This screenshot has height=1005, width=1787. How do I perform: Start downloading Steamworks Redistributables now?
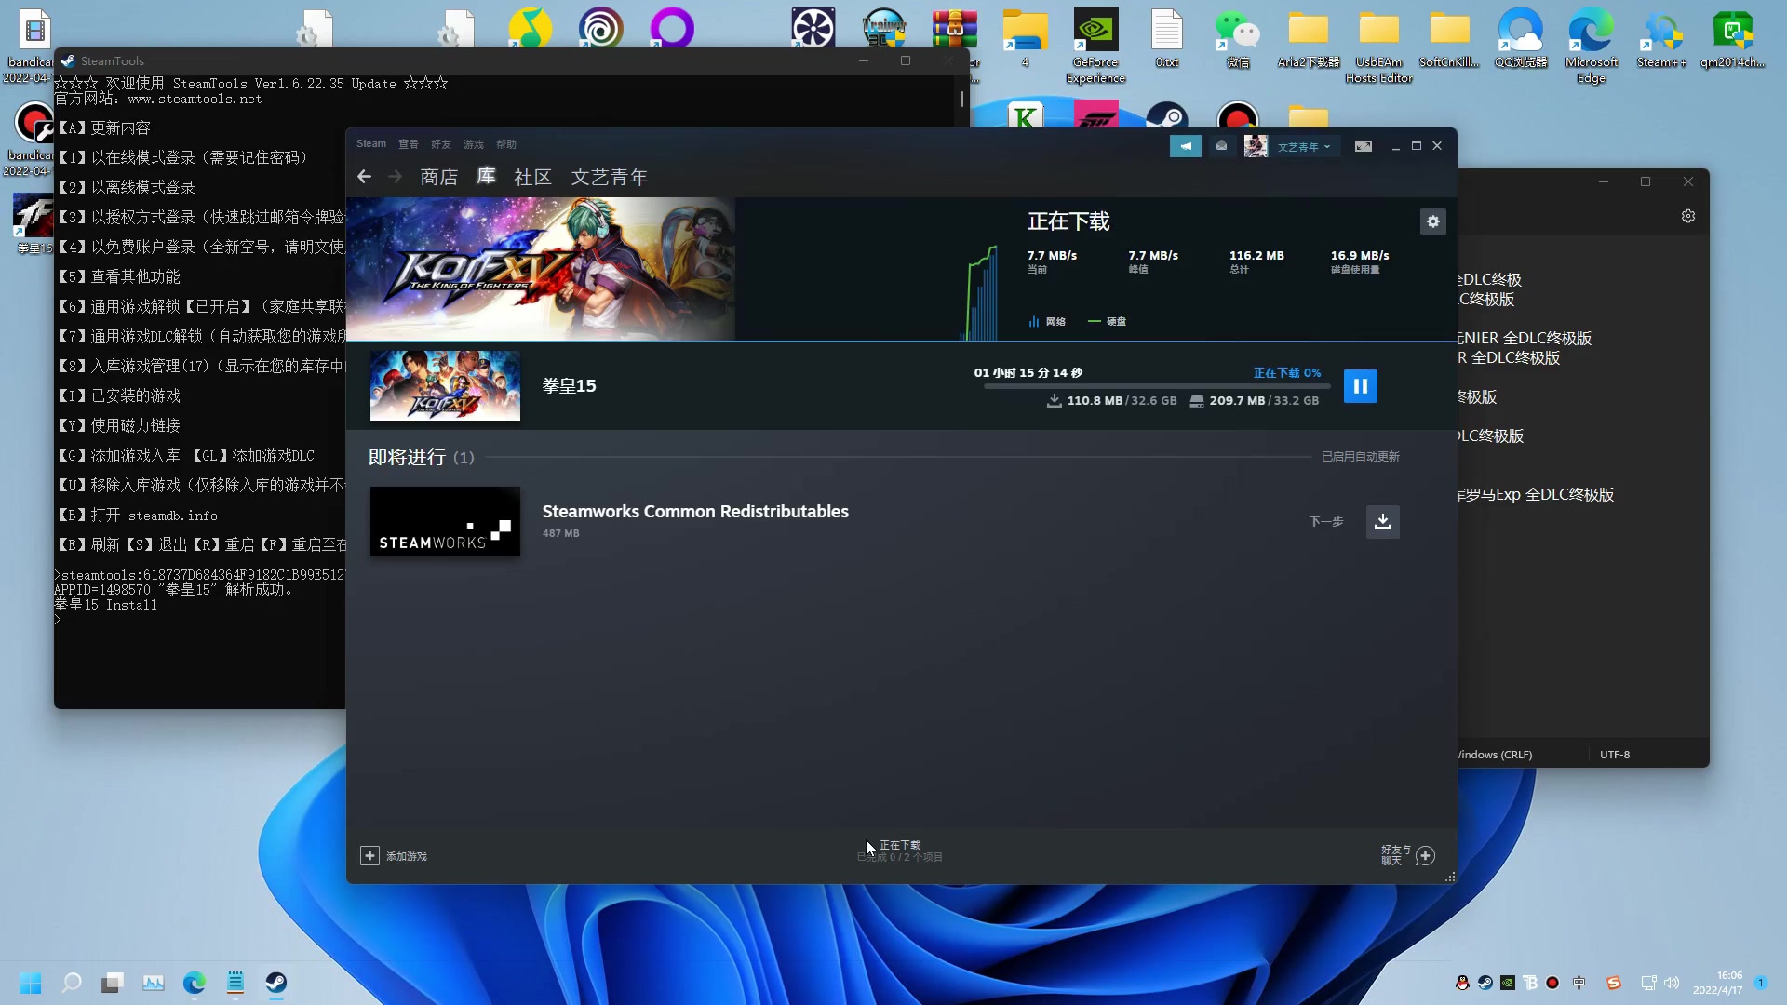click(1382, 521)
